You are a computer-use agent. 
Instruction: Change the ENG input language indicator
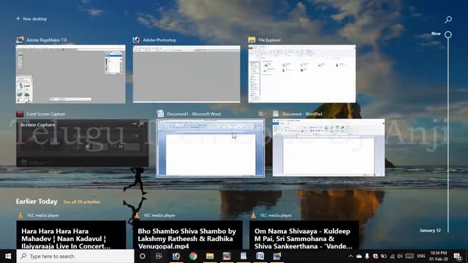pyautogui.click(x=421, y=256)
